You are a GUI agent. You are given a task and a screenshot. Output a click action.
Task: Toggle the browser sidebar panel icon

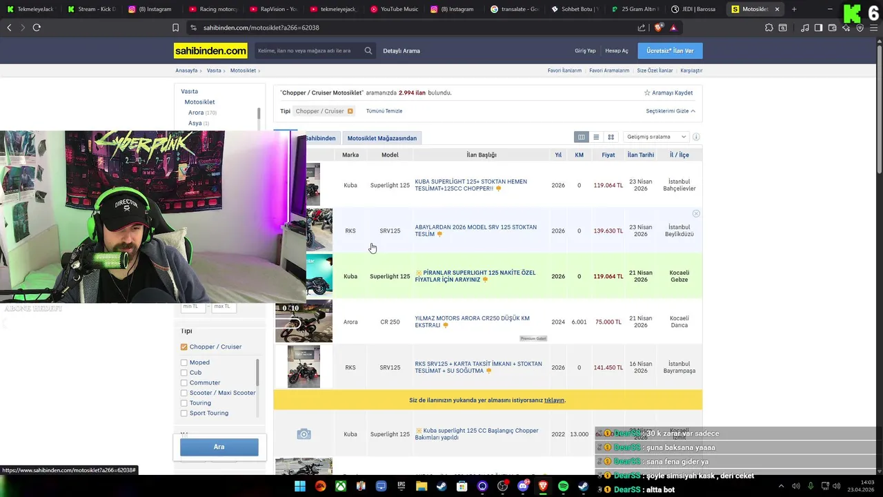pyautogui.click(x=818, y=28)
